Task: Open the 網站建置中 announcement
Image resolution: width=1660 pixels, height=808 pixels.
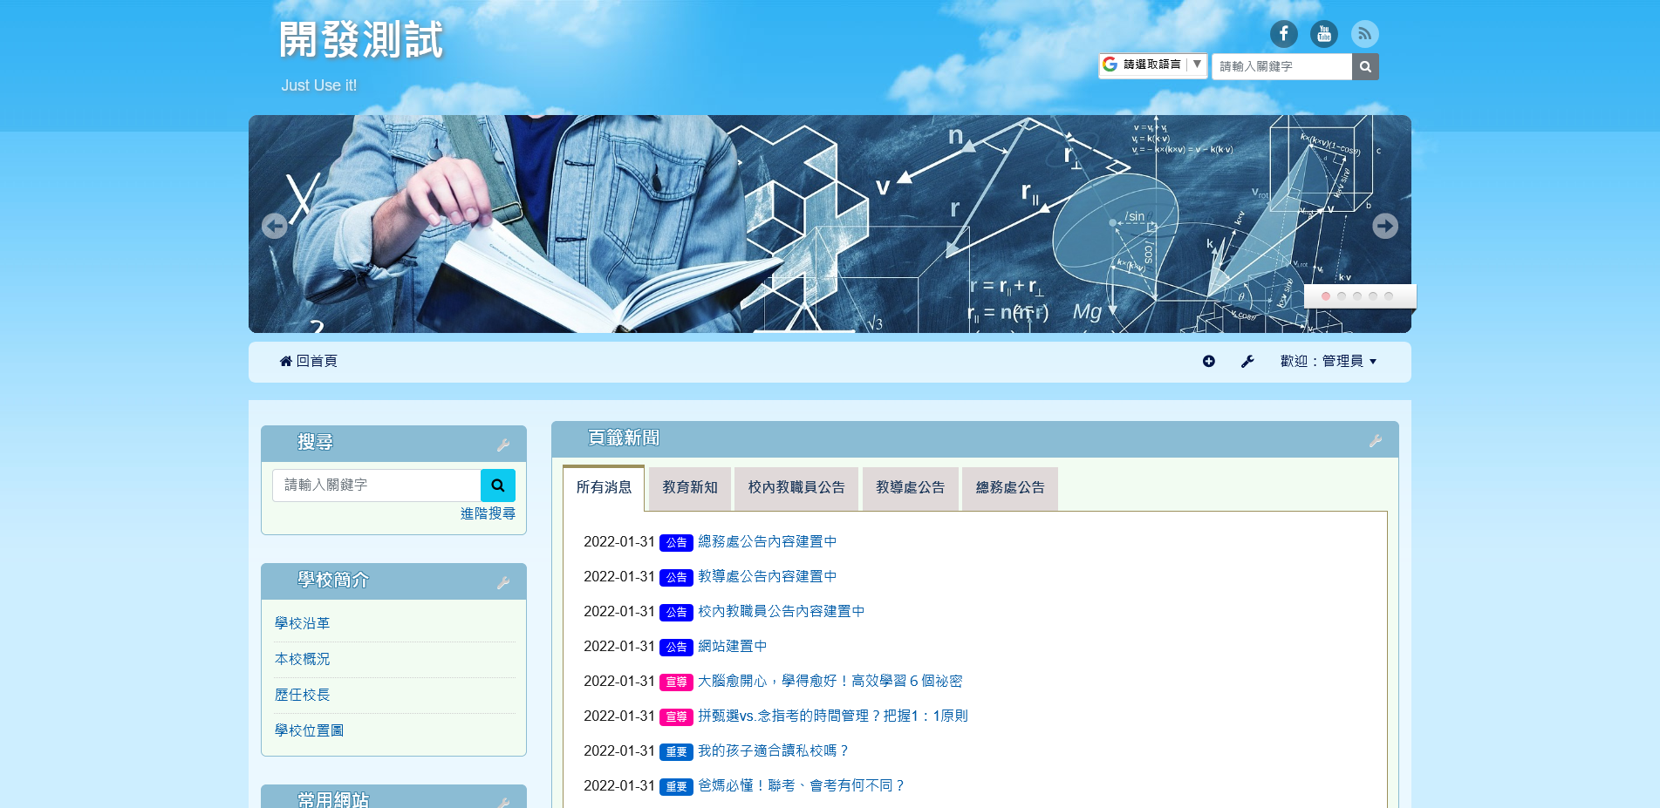Action: pos(732,646)
